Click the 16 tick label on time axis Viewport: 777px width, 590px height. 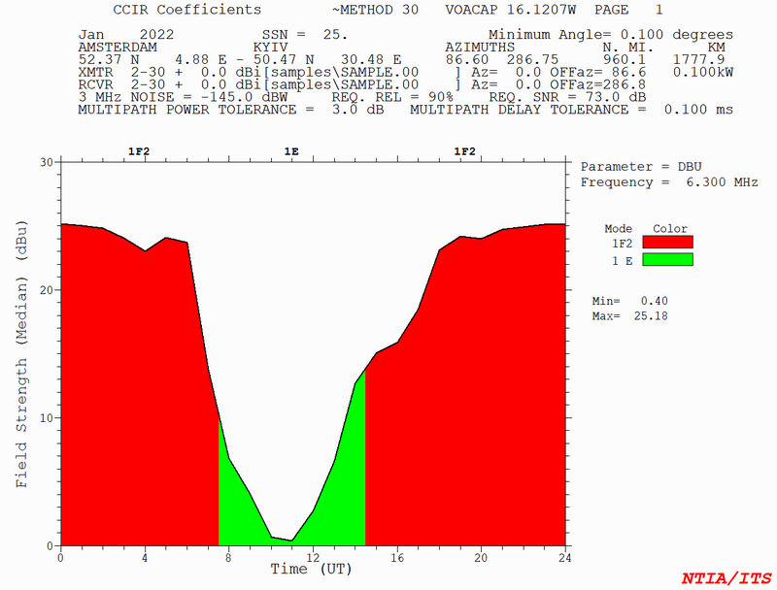[397, 558]
